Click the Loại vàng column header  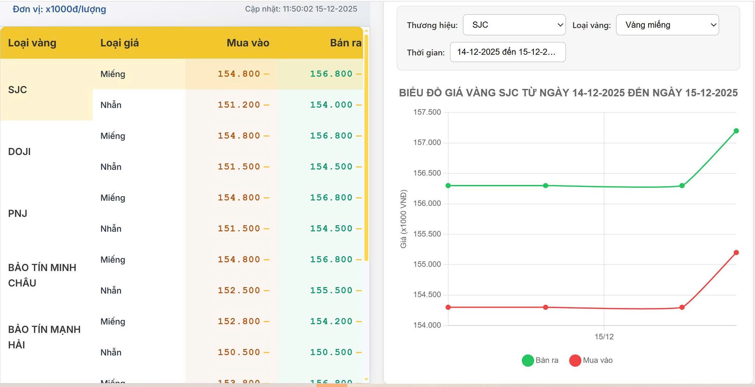[32, 43]
